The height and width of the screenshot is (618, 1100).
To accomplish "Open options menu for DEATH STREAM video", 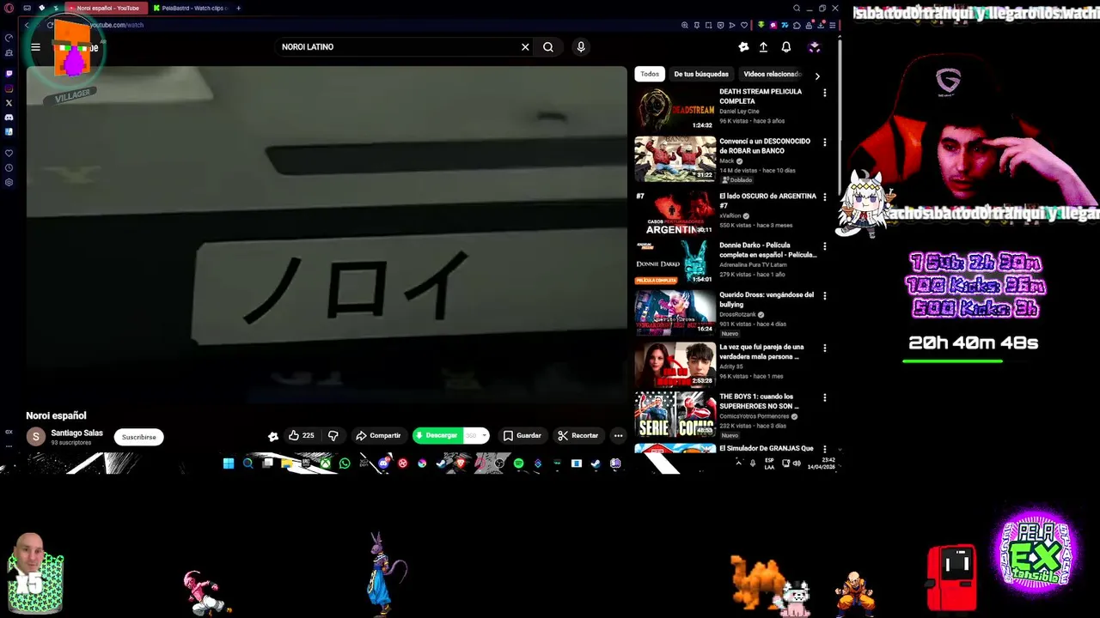I will pos(825,93).
